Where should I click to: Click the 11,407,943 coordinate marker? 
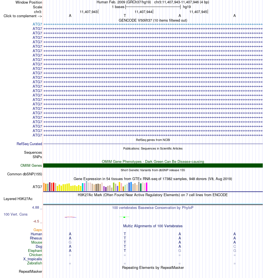89,12
